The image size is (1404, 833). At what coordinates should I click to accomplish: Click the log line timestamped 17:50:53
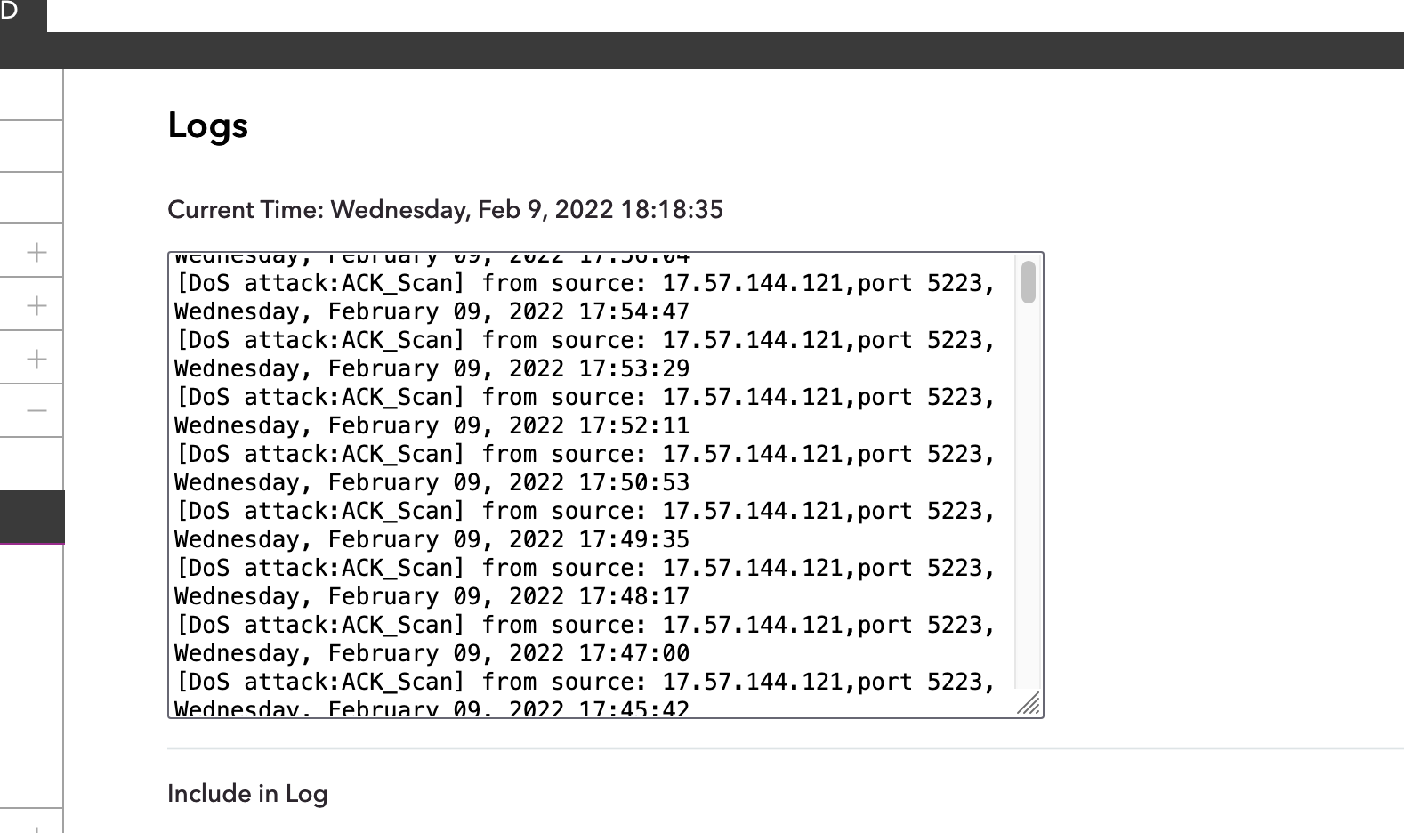(432, 483)
